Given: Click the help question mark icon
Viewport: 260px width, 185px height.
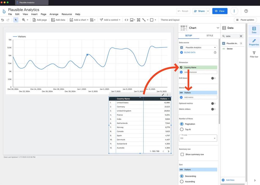Looking at the screenshot, I should (x=246, y=11).
